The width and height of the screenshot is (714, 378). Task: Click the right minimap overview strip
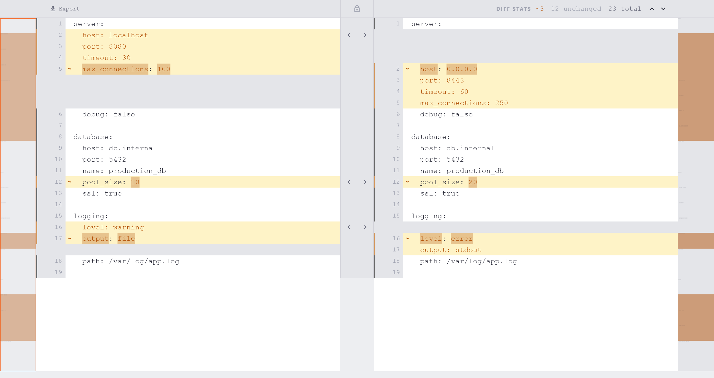click(x=696, y=195)
